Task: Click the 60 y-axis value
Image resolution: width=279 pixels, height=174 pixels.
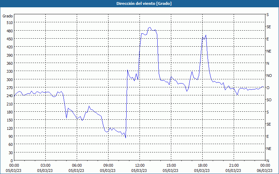Action: click(11, 144)
